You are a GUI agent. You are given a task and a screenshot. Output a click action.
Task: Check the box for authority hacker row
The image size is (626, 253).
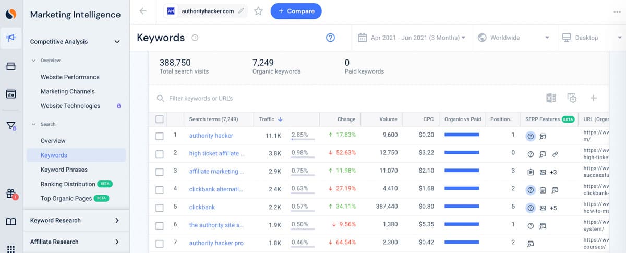click(x=160, y=136)
